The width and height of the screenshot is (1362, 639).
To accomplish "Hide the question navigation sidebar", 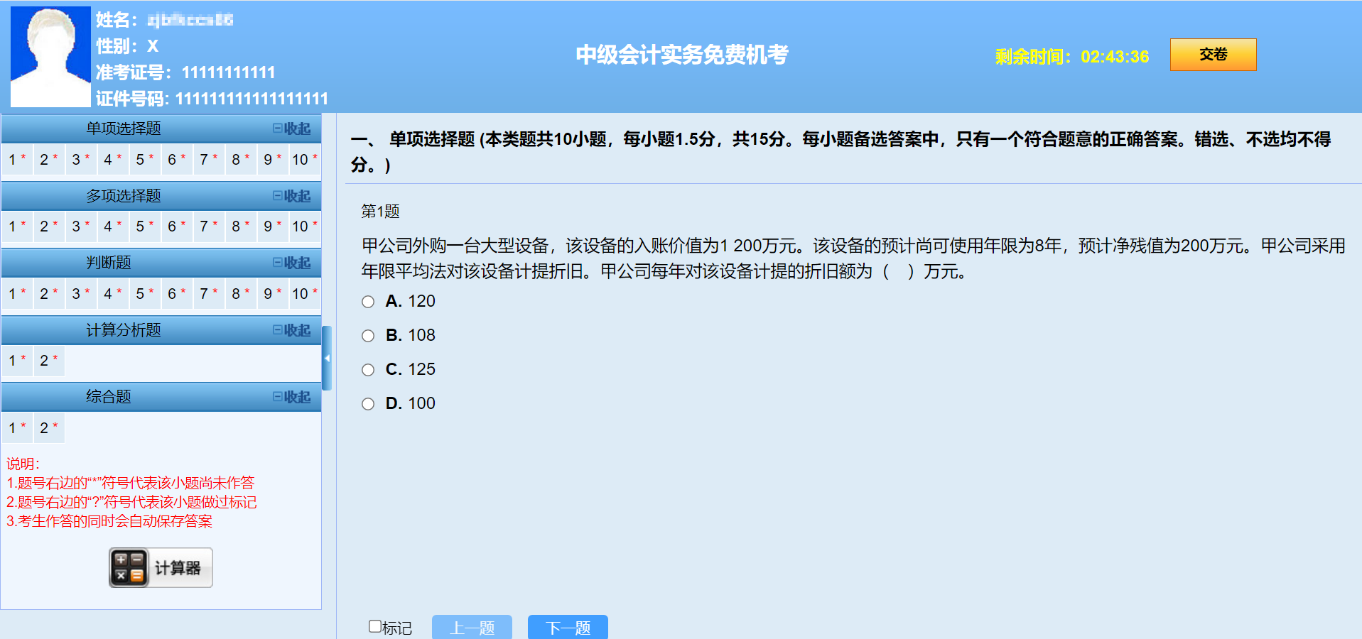I will pos(327,359).
